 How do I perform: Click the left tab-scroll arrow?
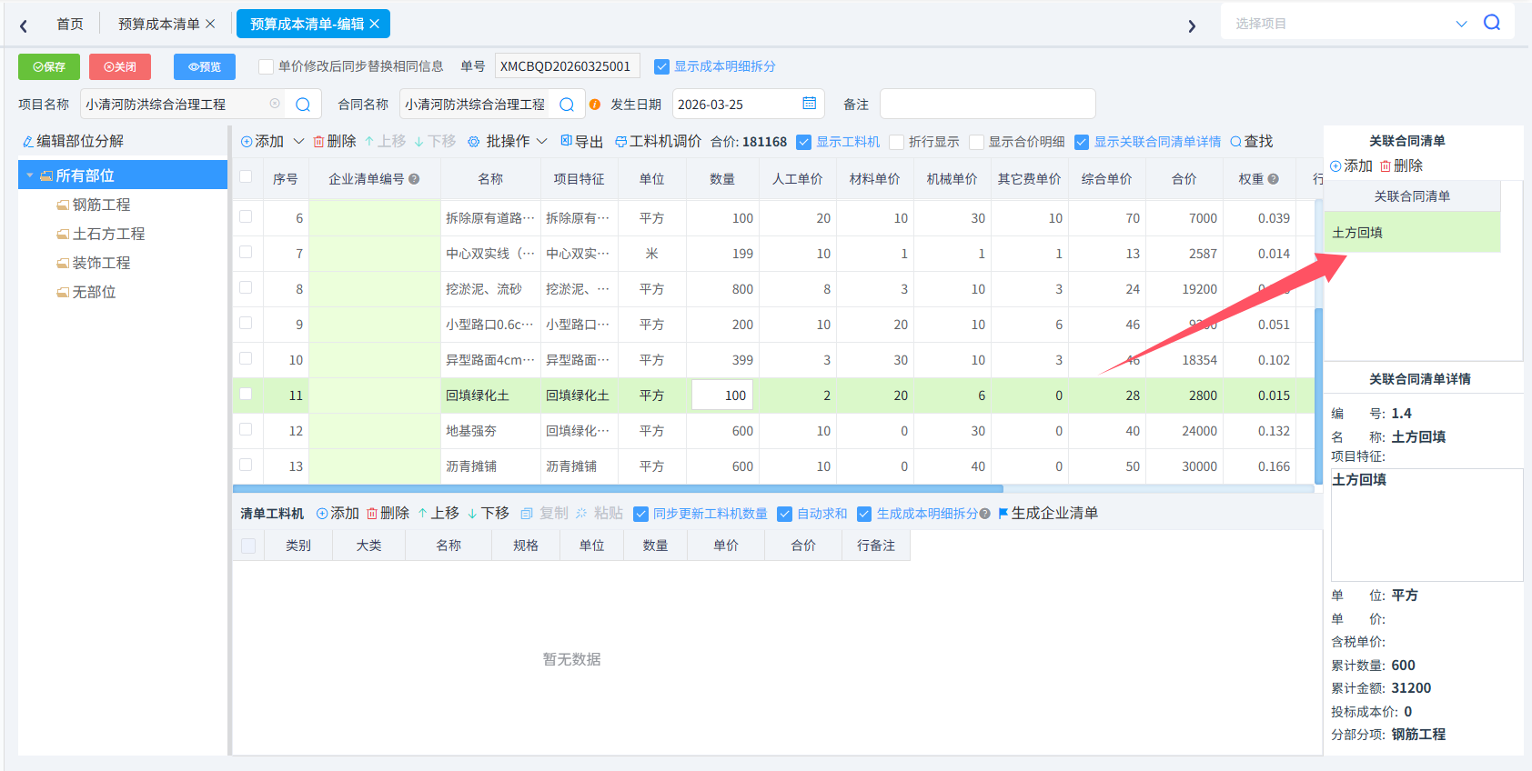(x=24, y=26)
